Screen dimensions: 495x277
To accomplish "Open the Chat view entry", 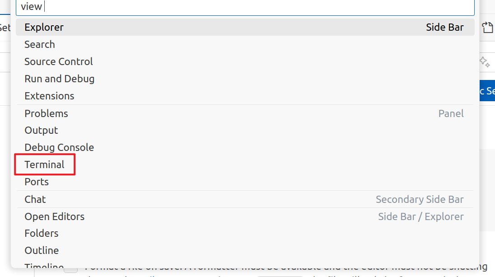I will (x=245, y=199).
